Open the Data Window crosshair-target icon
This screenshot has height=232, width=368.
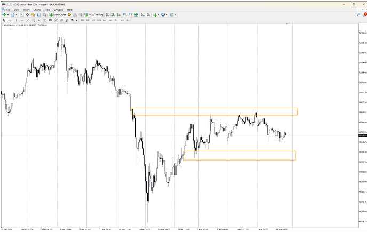point(27,14)
